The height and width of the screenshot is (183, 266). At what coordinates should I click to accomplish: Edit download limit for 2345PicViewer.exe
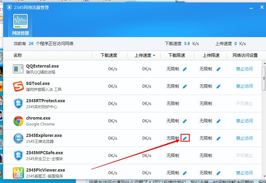coord(185,173)
